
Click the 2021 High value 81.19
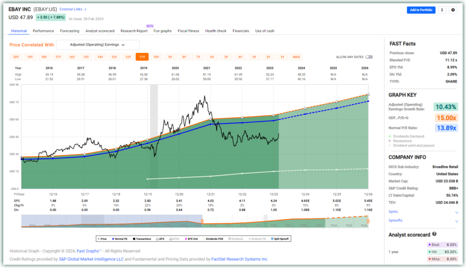207,75
